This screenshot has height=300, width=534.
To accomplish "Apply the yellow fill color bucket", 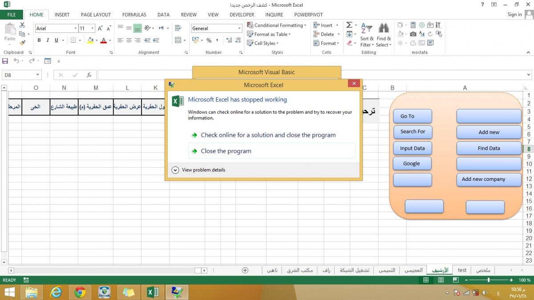I will pos(90,40).
